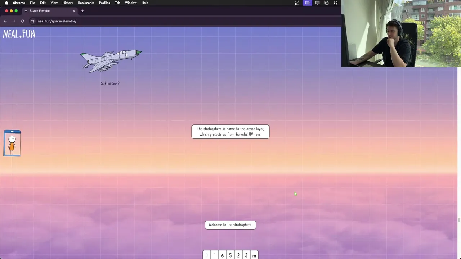Open the History menu
Image resolution: width=461 pixels, height=259 pixels.
(68, 3)
